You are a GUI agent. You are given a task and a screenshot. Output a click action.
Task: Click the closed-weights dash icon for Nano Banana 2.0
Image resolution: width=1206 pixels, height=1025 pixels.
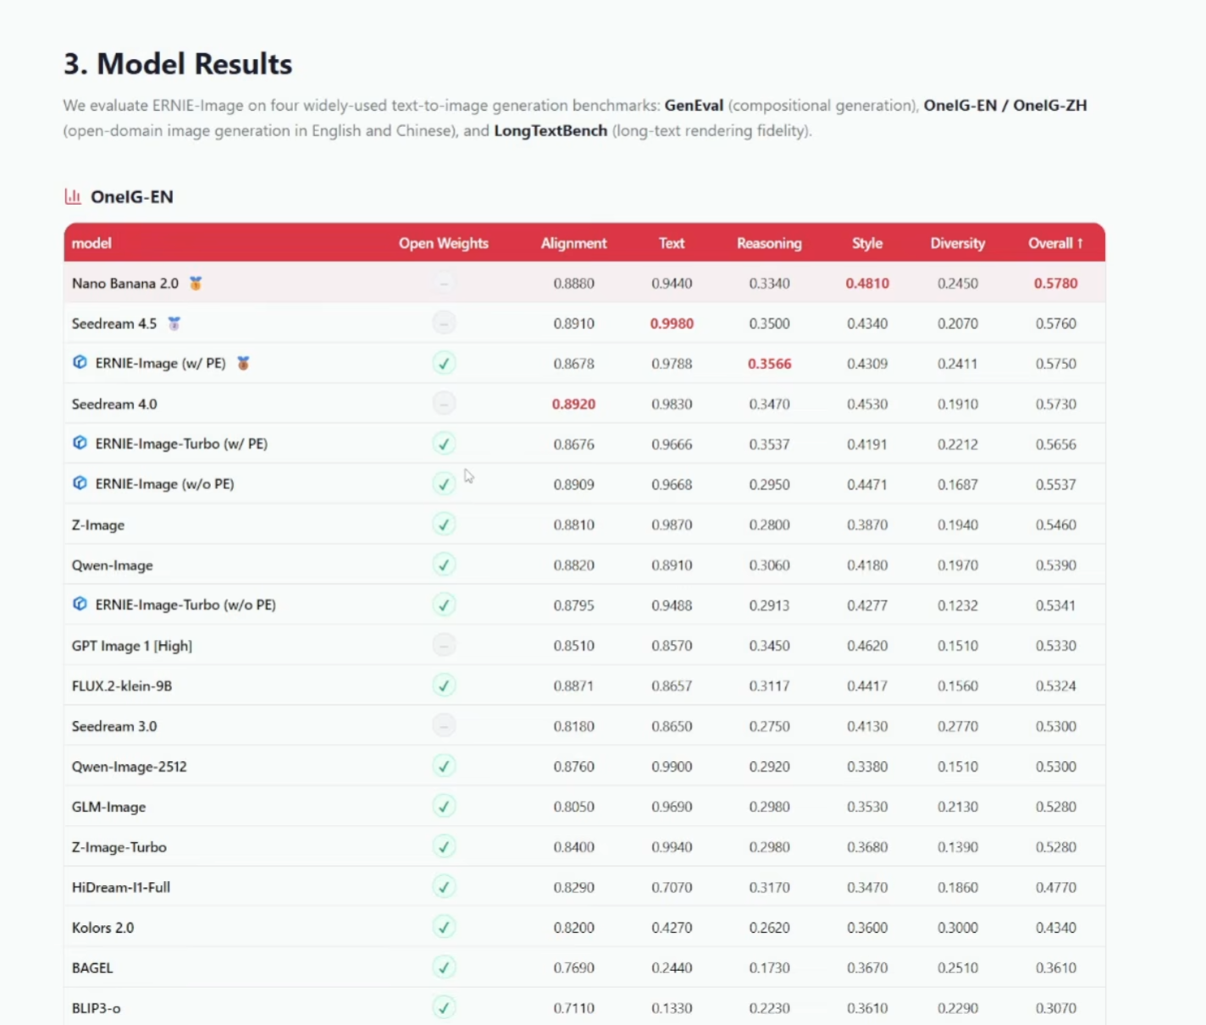tap(444, 283)
